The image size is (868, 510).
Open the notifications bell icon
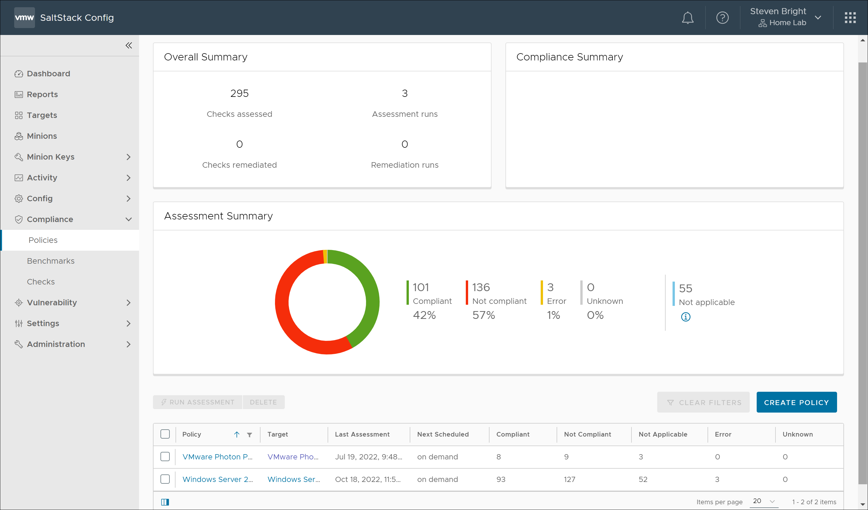pyautogui.click(x=688, y=18)
